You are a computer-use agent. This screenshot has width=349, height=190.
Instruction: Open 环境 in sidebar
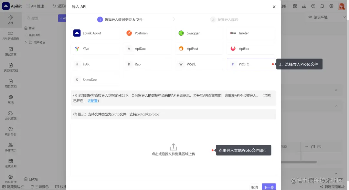click(x=11, y=100)
